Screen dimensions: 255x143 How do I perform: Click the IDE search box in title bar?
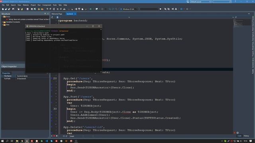tap(222, 2)
